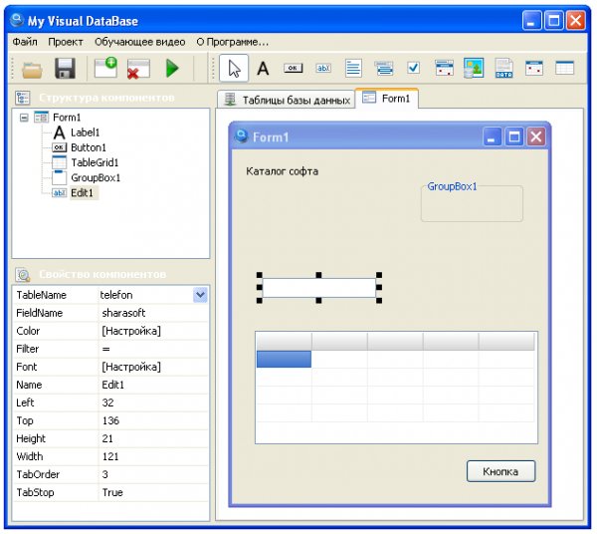Save project using the floppy disk icon
Viewport: 597px width, 534px height.
(x=65, y=69)
